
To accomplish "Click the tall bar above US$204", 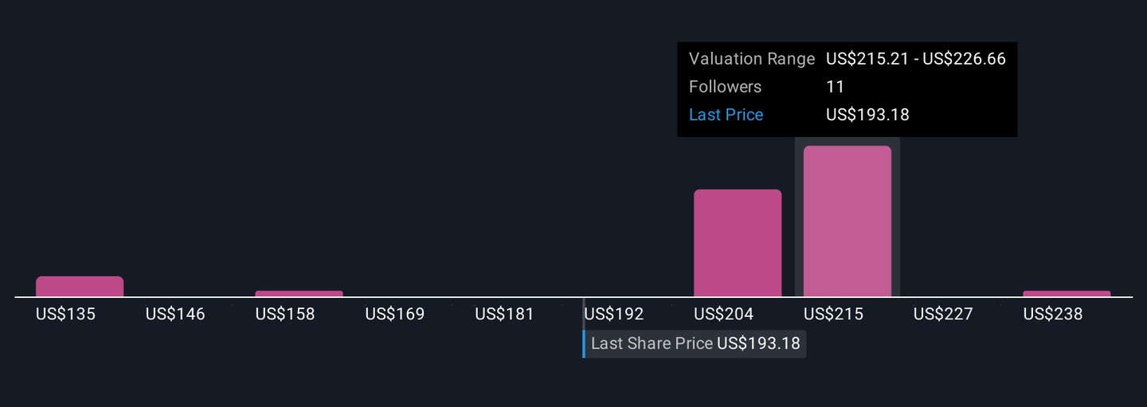I will coord(738,243).
